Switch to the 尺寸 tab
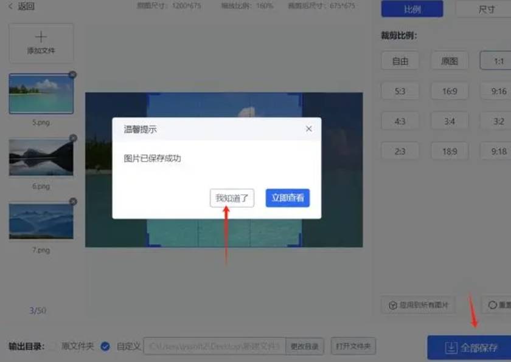The image size is (511, 362). [x=484, y=9]
